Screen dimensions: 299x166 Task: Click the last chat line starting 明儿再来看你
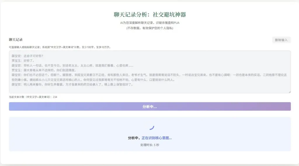tap(72, 85)
